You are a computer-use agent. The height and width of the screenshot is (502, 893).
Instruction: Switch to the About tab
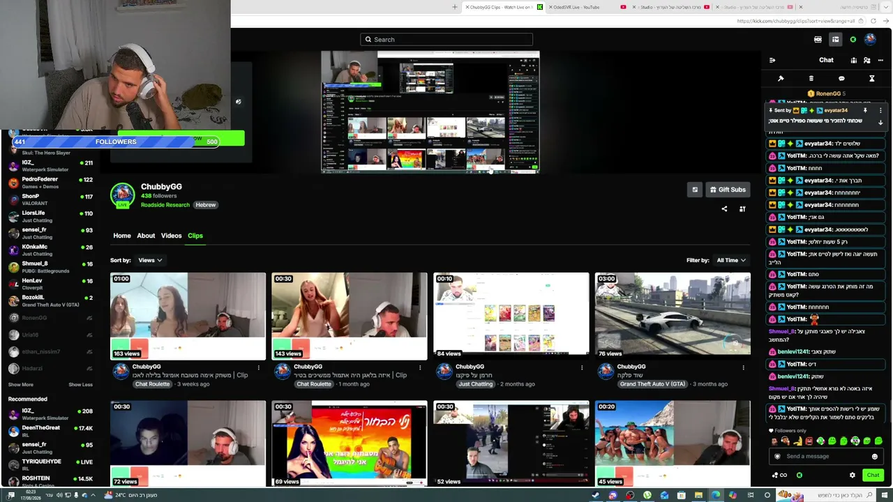coord(146,236)
